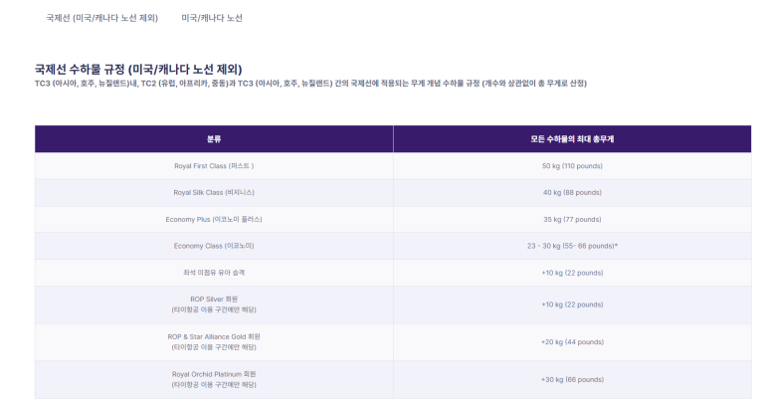Click the ROP & Star Alliance Gold 회원 cell
The width and height of the screenshot is (769, 405).
pos(214,342)
